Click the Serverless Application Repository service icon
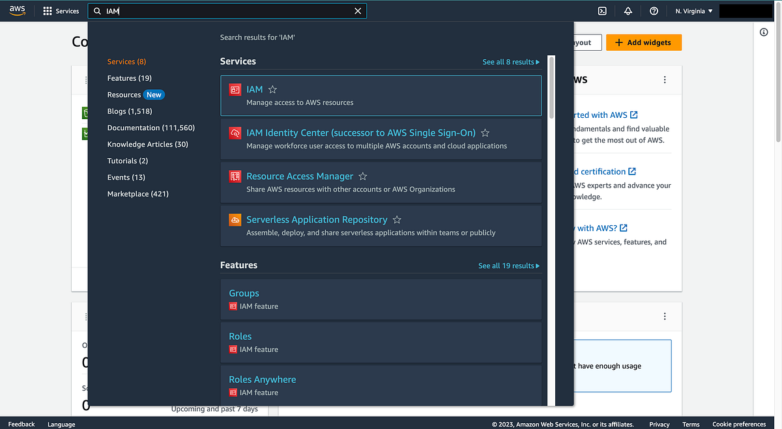The width and height of the screenshot is (782, 429). tap(235, 219)
